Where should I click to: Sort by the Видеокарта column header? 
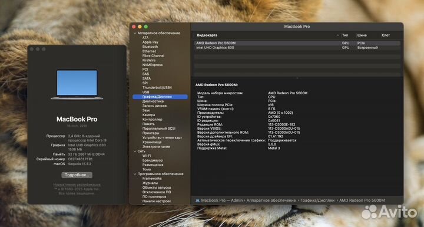(207, 35)
